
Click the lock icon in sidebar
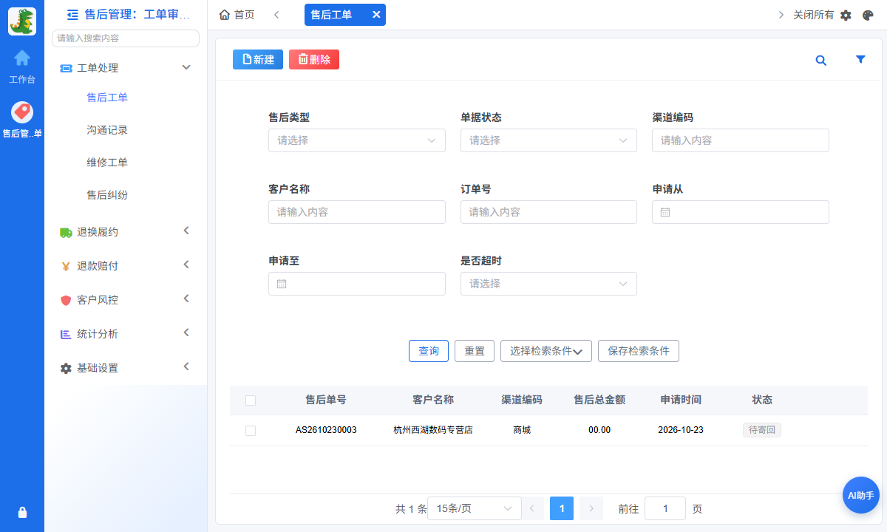coord(22,512)
